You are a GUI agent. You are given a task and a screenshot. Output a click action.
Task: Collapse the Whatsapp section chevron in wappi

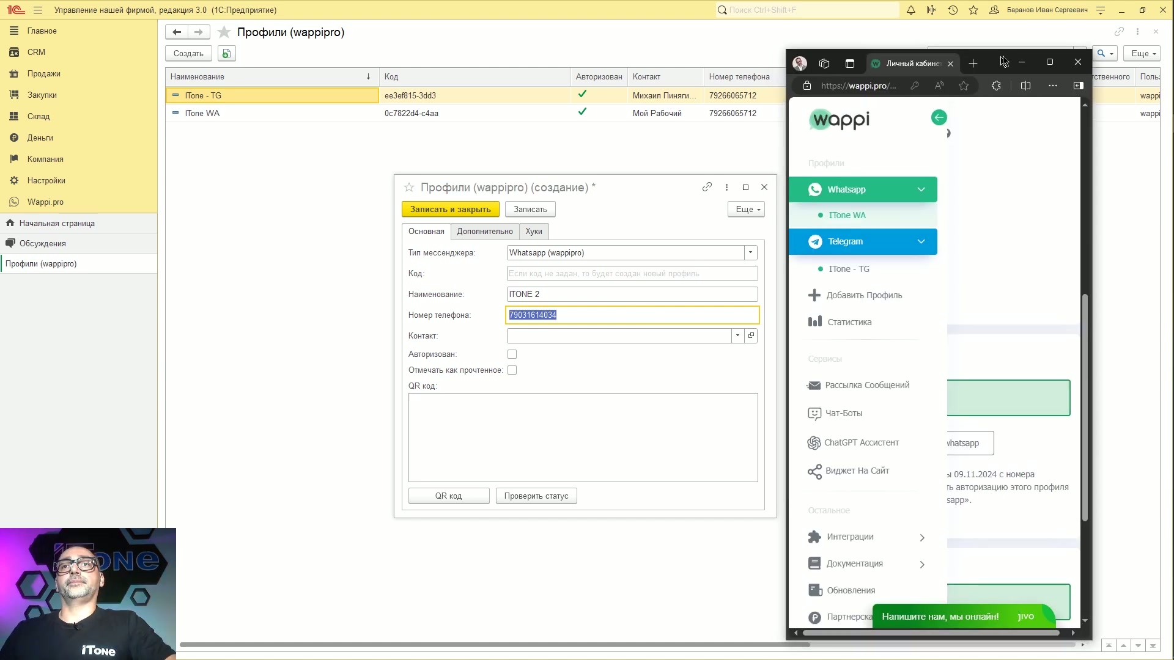[921, 189]
